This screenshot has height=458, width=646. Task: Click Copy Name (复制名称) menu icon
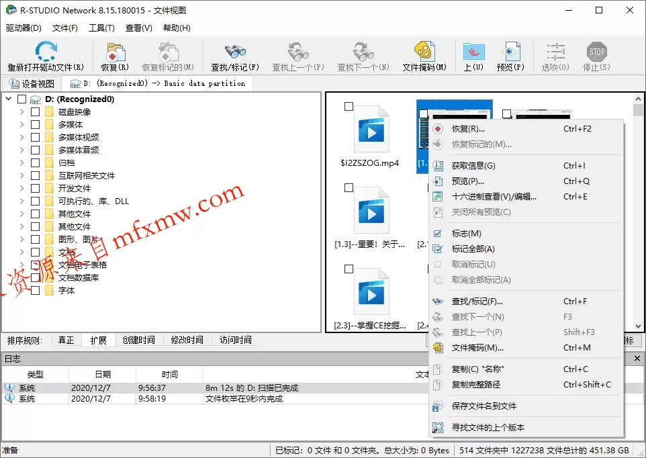coord(438,369)
